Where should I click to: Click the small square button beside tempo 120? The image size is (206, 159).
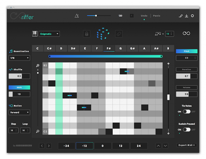point(132,16)
